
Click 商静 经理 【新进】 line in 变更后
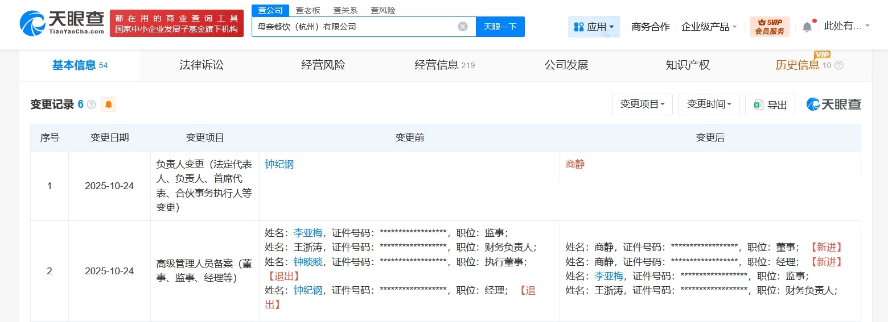coord(705,262)
